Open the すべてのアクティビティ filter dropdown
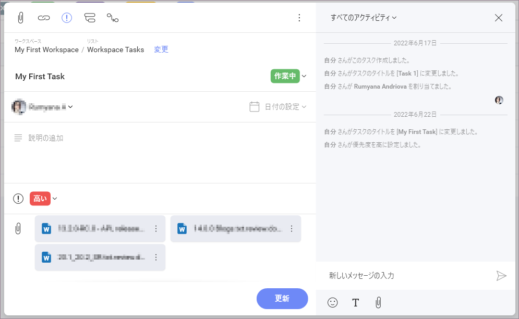This screenshot has width=519, height=319. (x=364, y=18)
